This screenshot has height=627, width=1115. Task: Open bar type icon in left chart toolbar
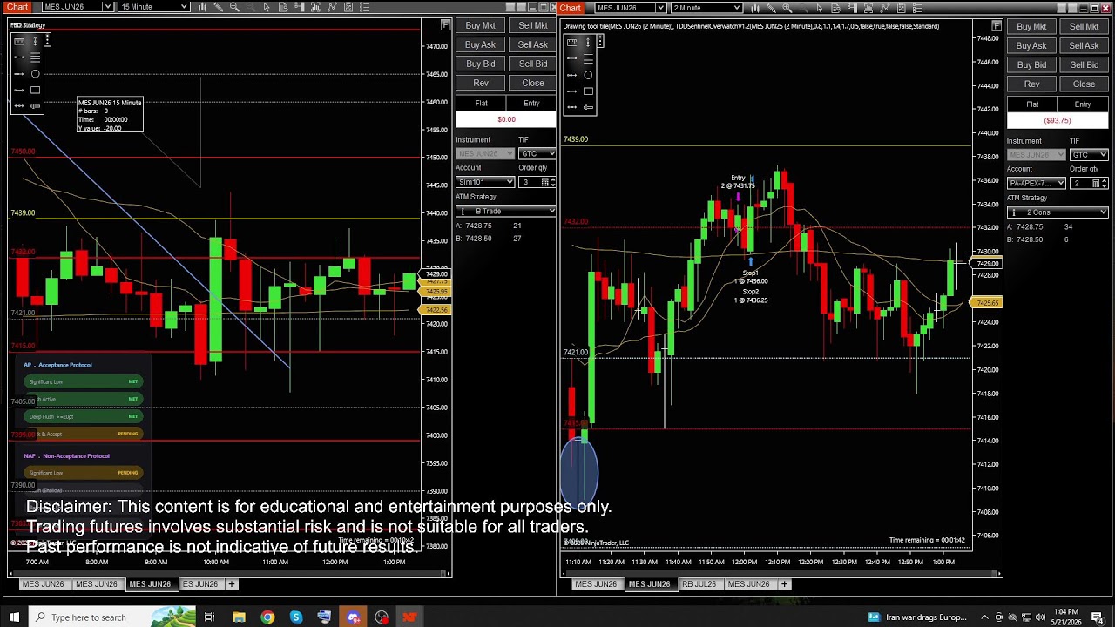point(202,7)
